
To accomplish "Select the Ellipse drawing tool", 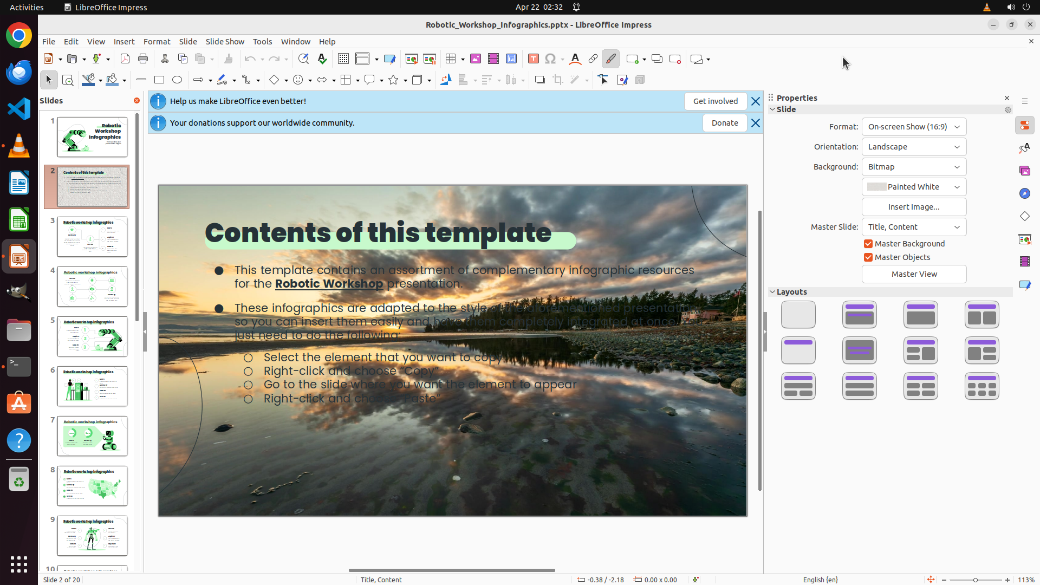I will click(x=177, y=80).
